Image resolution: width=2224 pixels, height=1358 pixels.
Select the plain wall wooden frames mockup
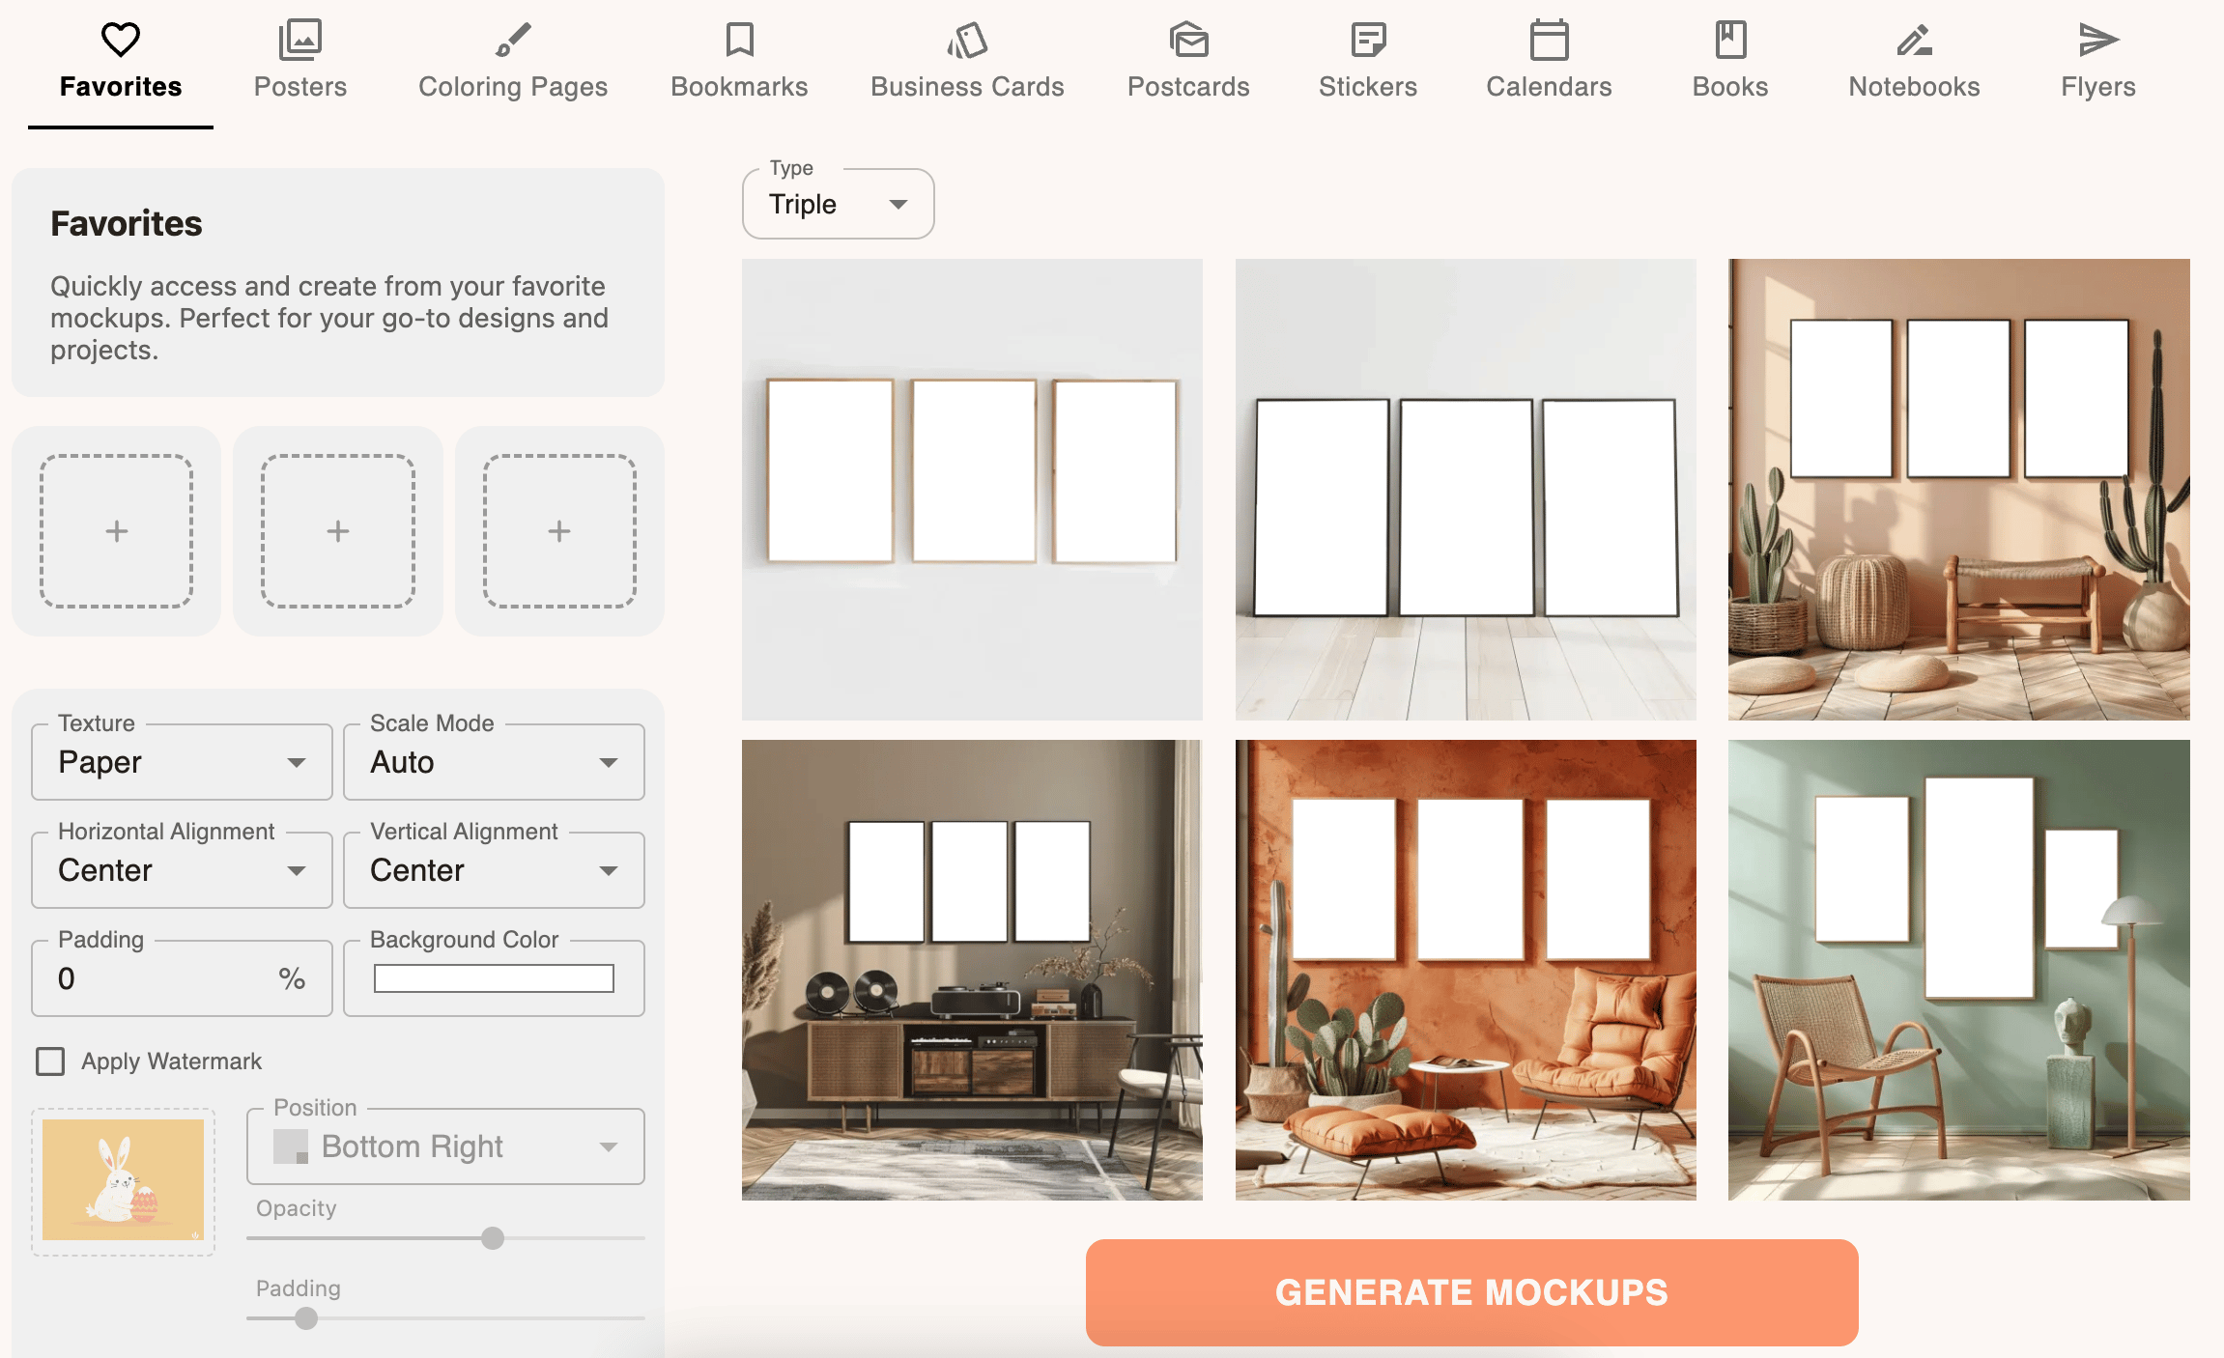[972, 489]
